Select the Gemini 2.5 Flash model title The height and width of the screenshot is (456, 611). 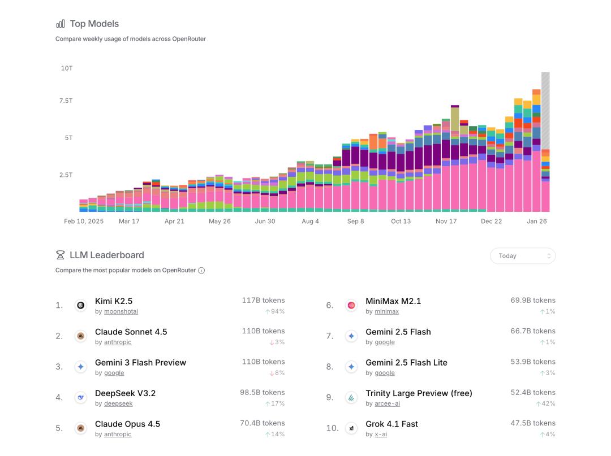point(398,332)
